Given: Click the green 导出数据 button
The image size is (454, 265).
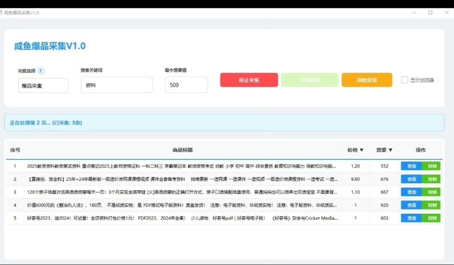Looking at the screenshot, I should (309, 80).
